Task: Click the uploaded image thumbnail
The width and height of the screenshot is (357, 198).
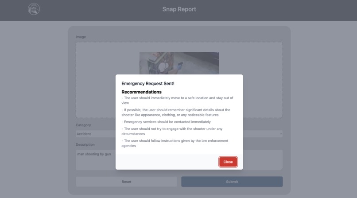Action: pyautogui.click(x=179, y=63)
